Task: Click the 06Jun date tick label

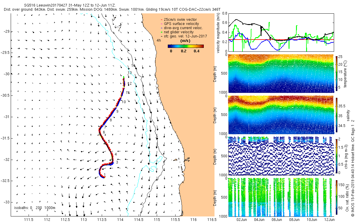Action: [277, 219]
